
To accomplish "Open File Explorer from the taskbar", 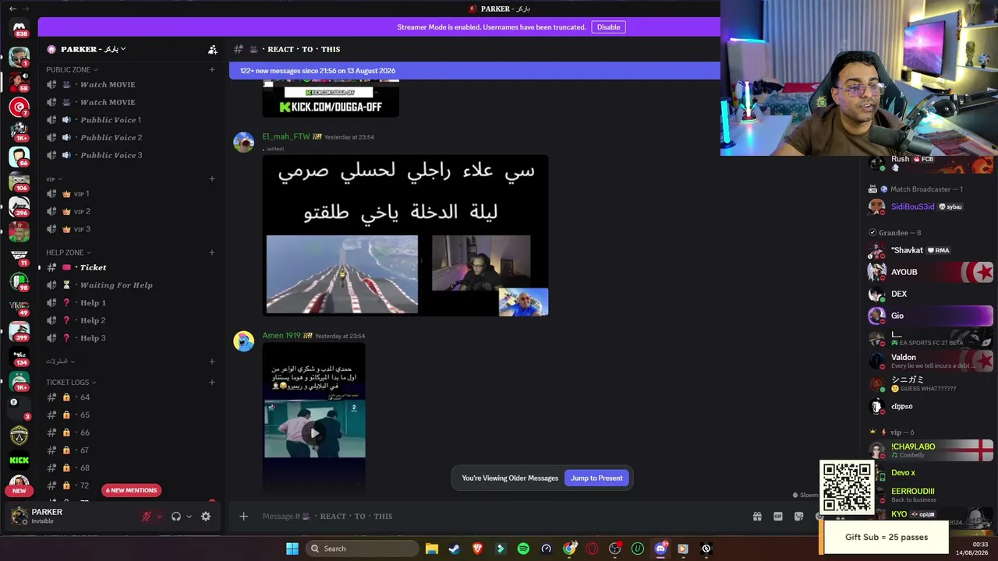I will tap(432, 549).
